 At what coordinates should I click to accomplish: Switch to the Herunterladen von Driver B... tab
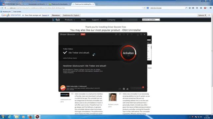pos(36,4)
